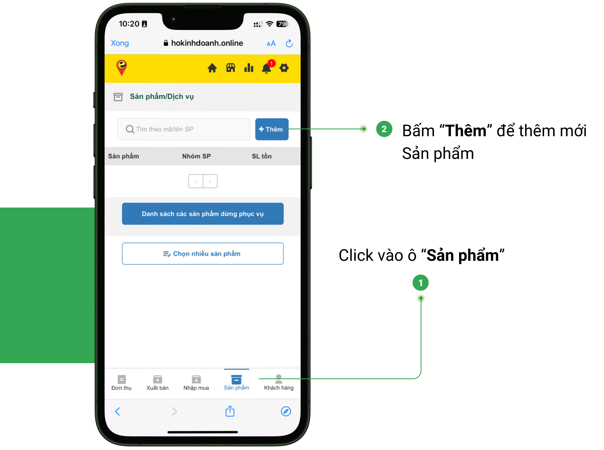Screen dimensions: 604x450
Task: Tap the Analytics/Chart icon in navigation bar
Action: point(248,68)
